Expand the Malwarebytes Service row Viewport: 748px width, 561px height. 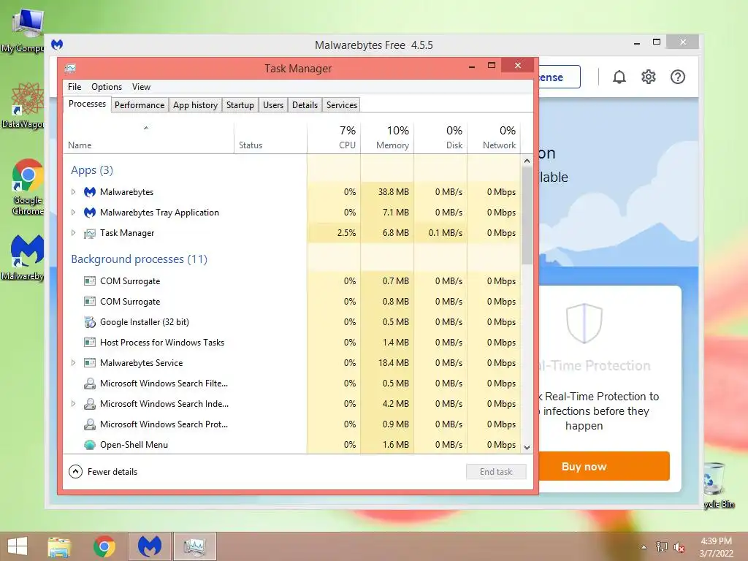coord(73,362)
